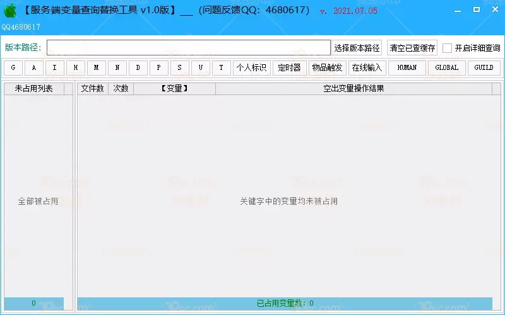Maximize the window
Image resolution: width=505 pixels, height=315 pixels.
pos(477,9)
